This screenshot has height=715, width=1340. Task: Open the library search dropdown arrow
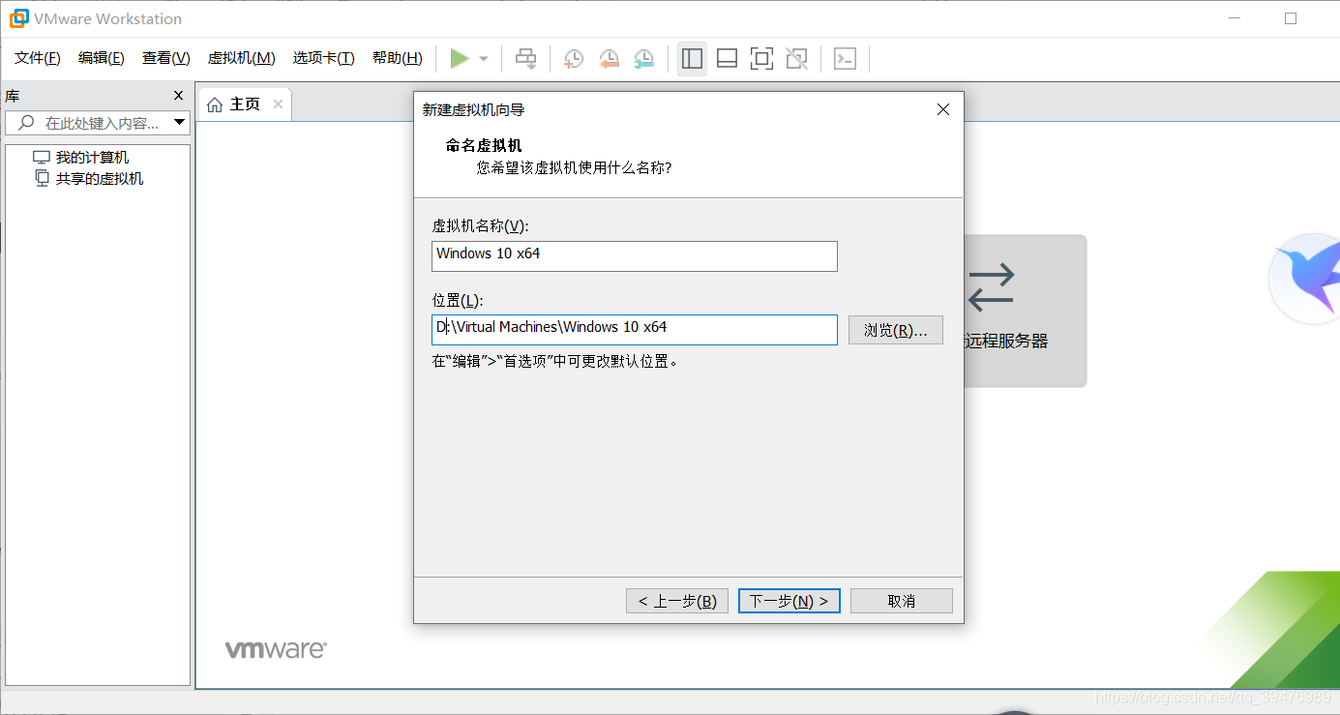(179, 123)
